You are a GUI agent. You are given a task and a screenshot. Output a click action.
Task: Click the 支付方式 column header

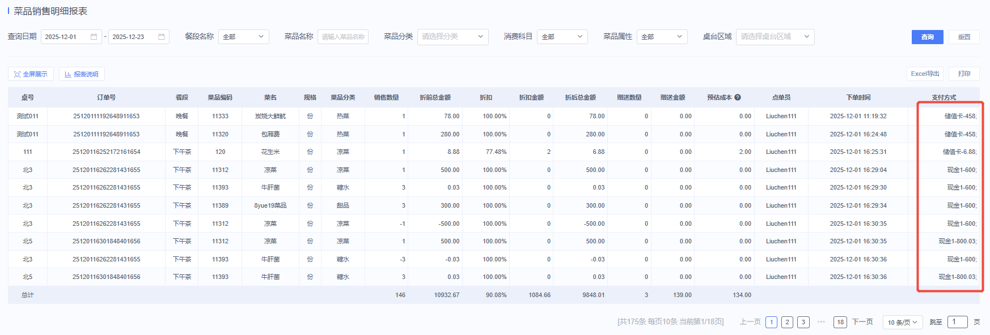click(944, 97)
